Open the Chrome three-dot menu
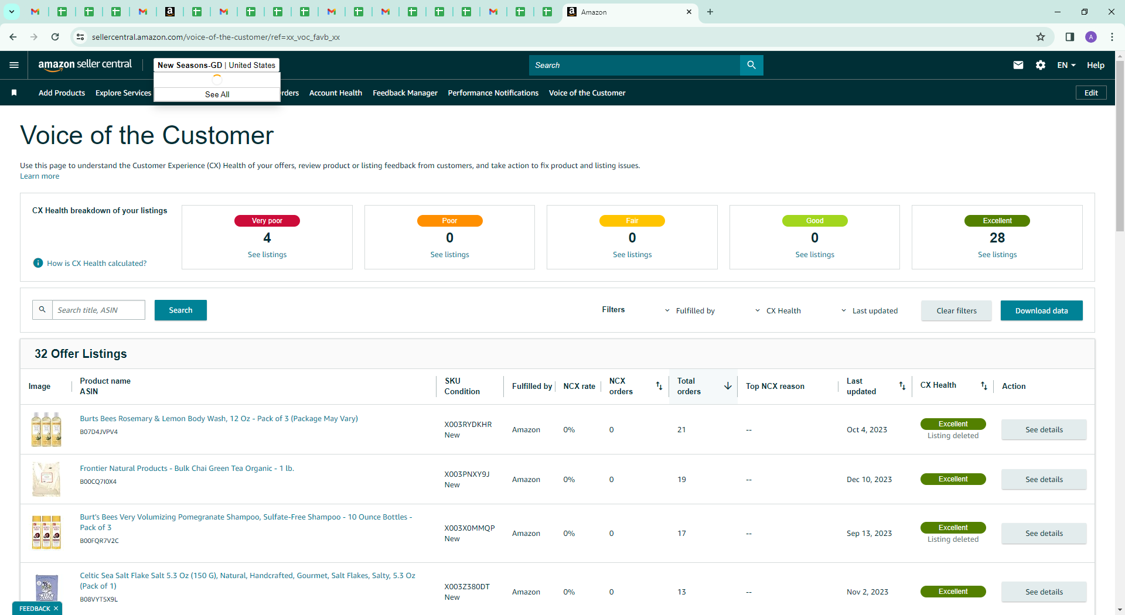 [x=1112, y=37]
